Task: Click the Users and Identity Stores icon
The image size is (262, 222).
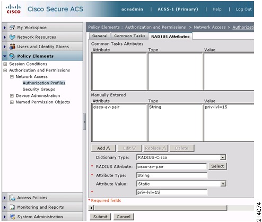Action: 12,47
